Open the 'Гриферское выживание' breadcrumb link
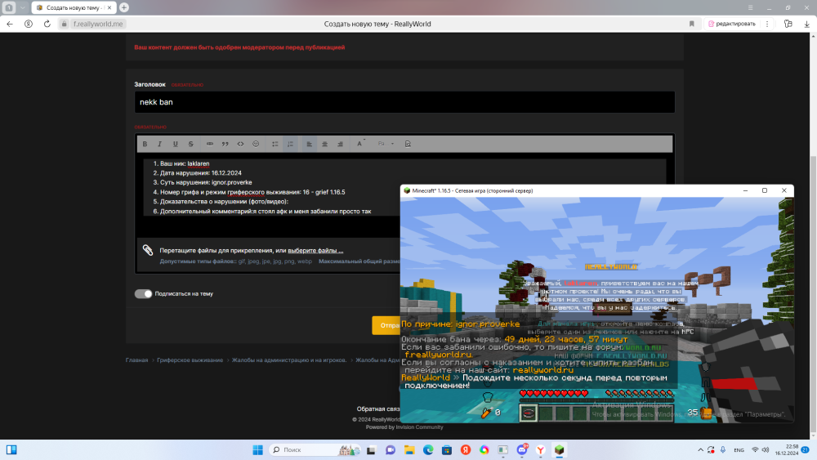817x460 pixels. (190, 360)
